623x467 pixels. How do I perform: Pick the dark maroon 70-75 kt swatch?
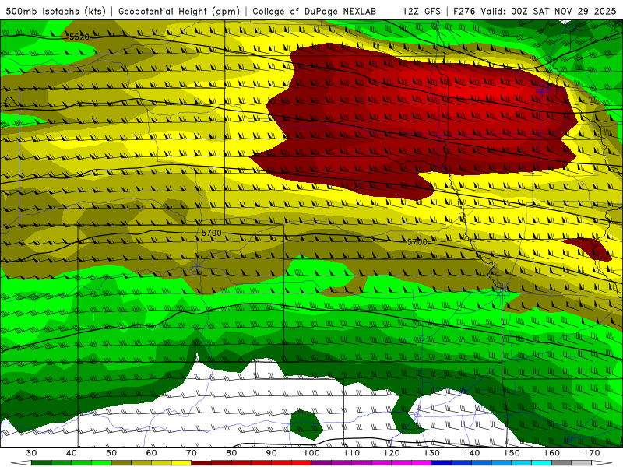pos(202,463)
